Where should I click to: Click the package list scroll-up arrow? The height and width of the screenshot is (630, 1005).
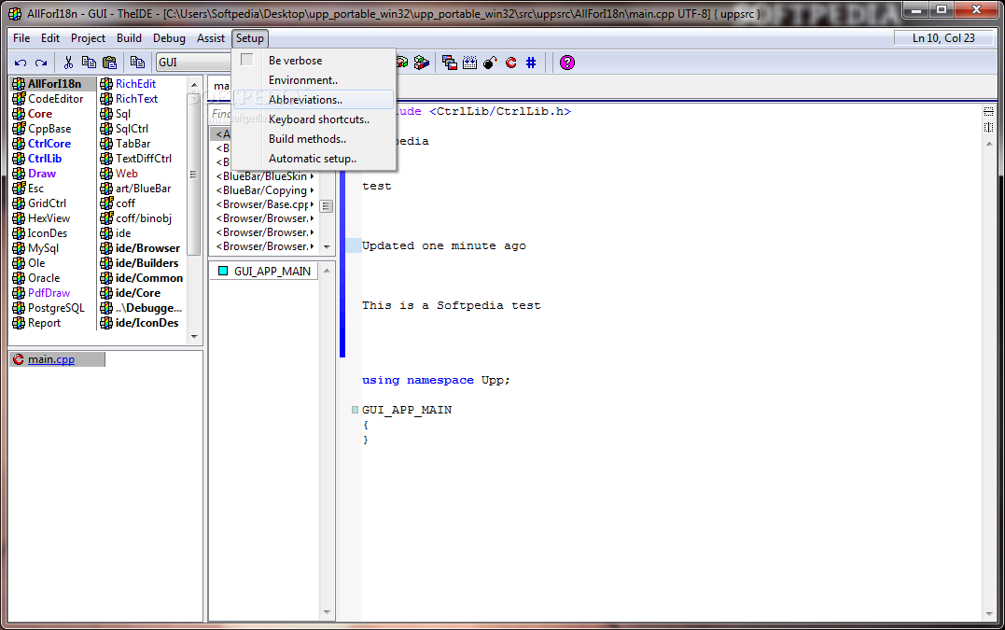[x=194, y=85]
